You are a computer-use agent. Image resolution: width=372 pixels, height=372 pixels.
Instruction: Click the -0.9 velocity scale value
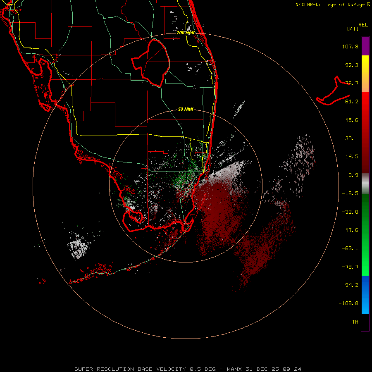pos(352,175)
